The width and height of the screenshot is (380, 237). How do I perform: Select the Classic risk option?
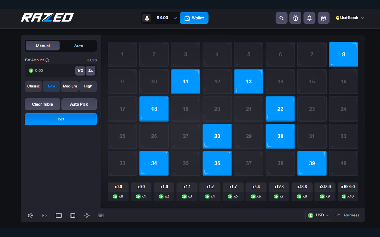(x=34, y=86)
